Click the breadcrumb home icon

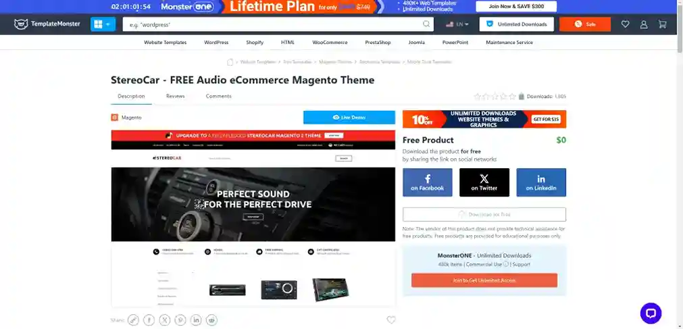(230, 62)
